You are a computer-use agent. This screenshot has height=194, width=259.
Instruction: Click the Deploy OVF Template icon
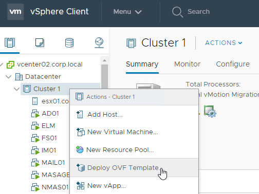click(x=81, y=168)
